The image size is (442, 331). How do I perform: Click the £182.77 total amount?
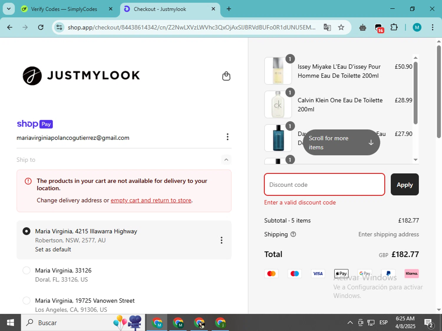[x=405, y=254]
